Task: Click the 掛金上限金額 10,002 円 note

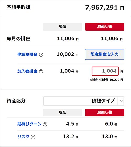Action: click(x=106, y=80)
